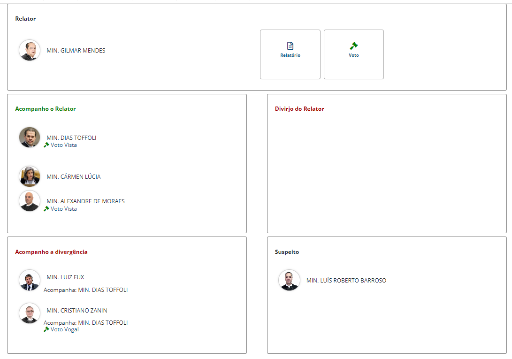Click Alexandre de Moraes' avatar
The height and width of the screenshot is (359, 512).
(30, 201)
